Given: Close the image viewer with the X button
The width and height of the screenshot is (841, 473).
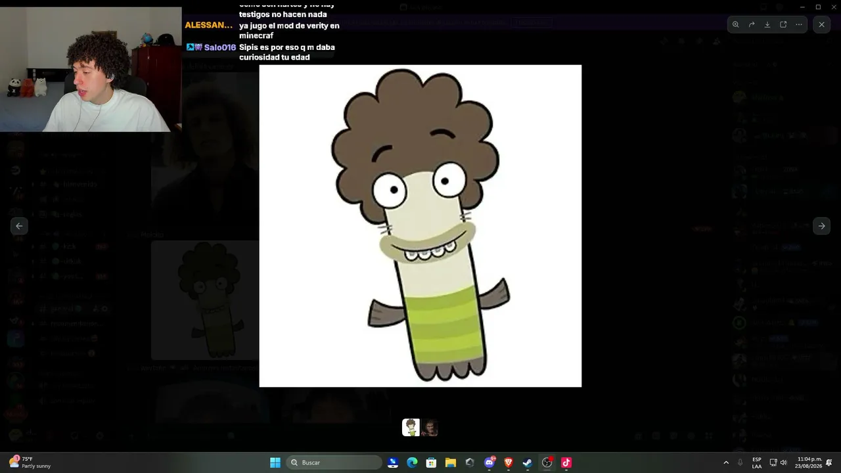Looking at the screenshot, I should click(821, 24).
